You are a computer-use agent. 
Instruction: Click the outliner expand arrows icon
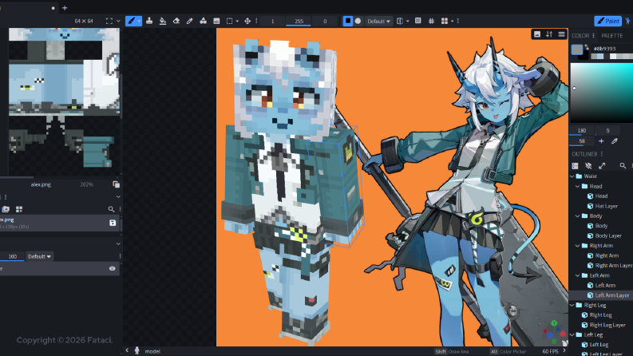click(x=602, y=166)
